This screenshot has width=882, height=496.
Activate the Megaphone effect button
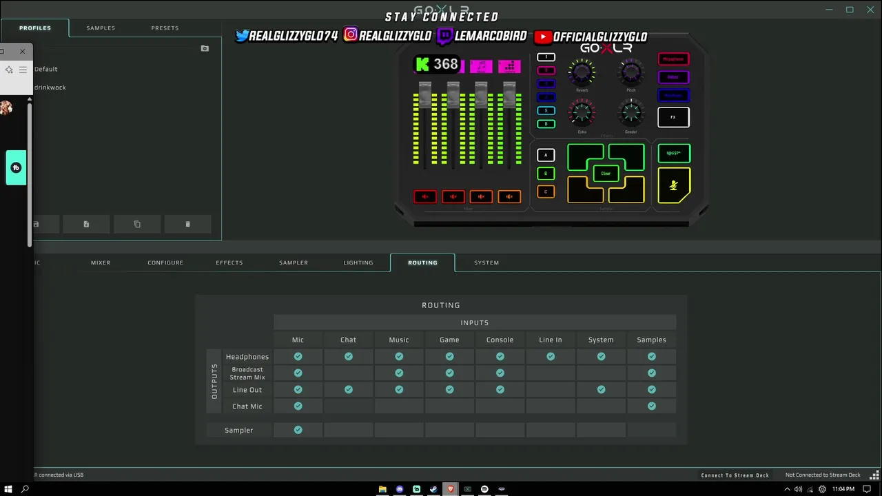pos(673,59)
